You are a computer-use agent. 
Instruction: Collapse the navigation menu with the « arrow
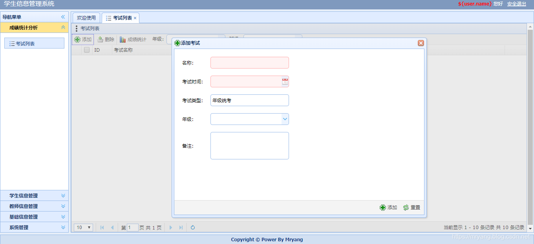(62, 17)
